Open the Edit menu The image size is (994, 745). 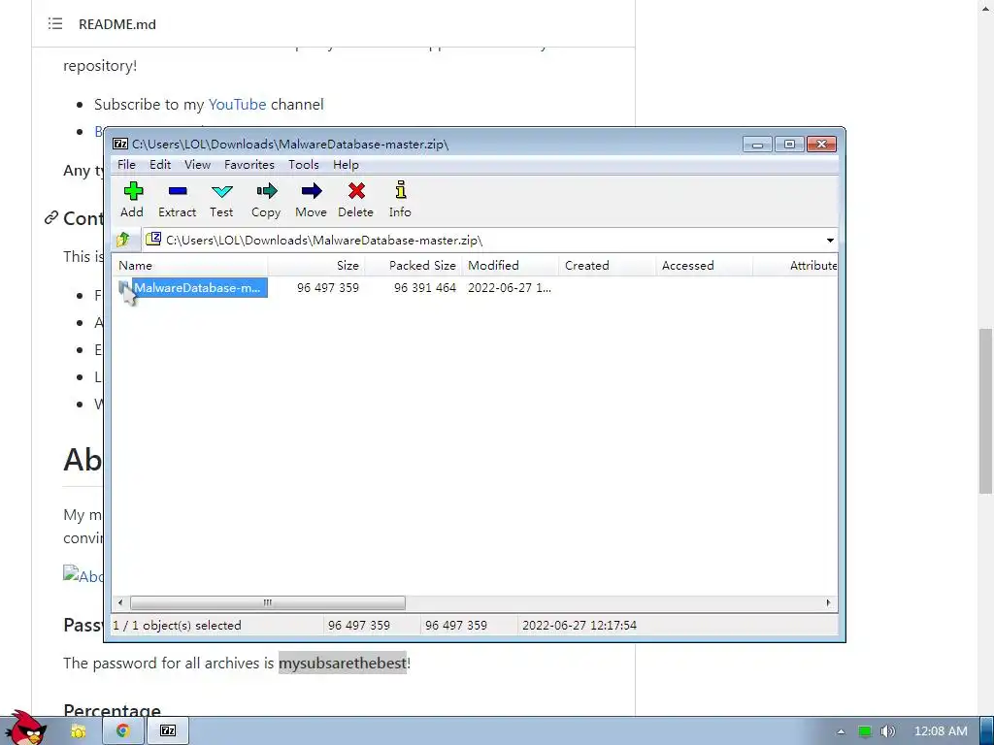click(x=160, y=165)
